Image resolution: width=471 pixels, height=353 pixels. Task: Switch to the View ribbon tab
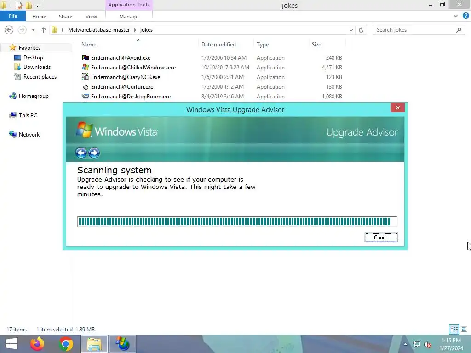[91, 17]
